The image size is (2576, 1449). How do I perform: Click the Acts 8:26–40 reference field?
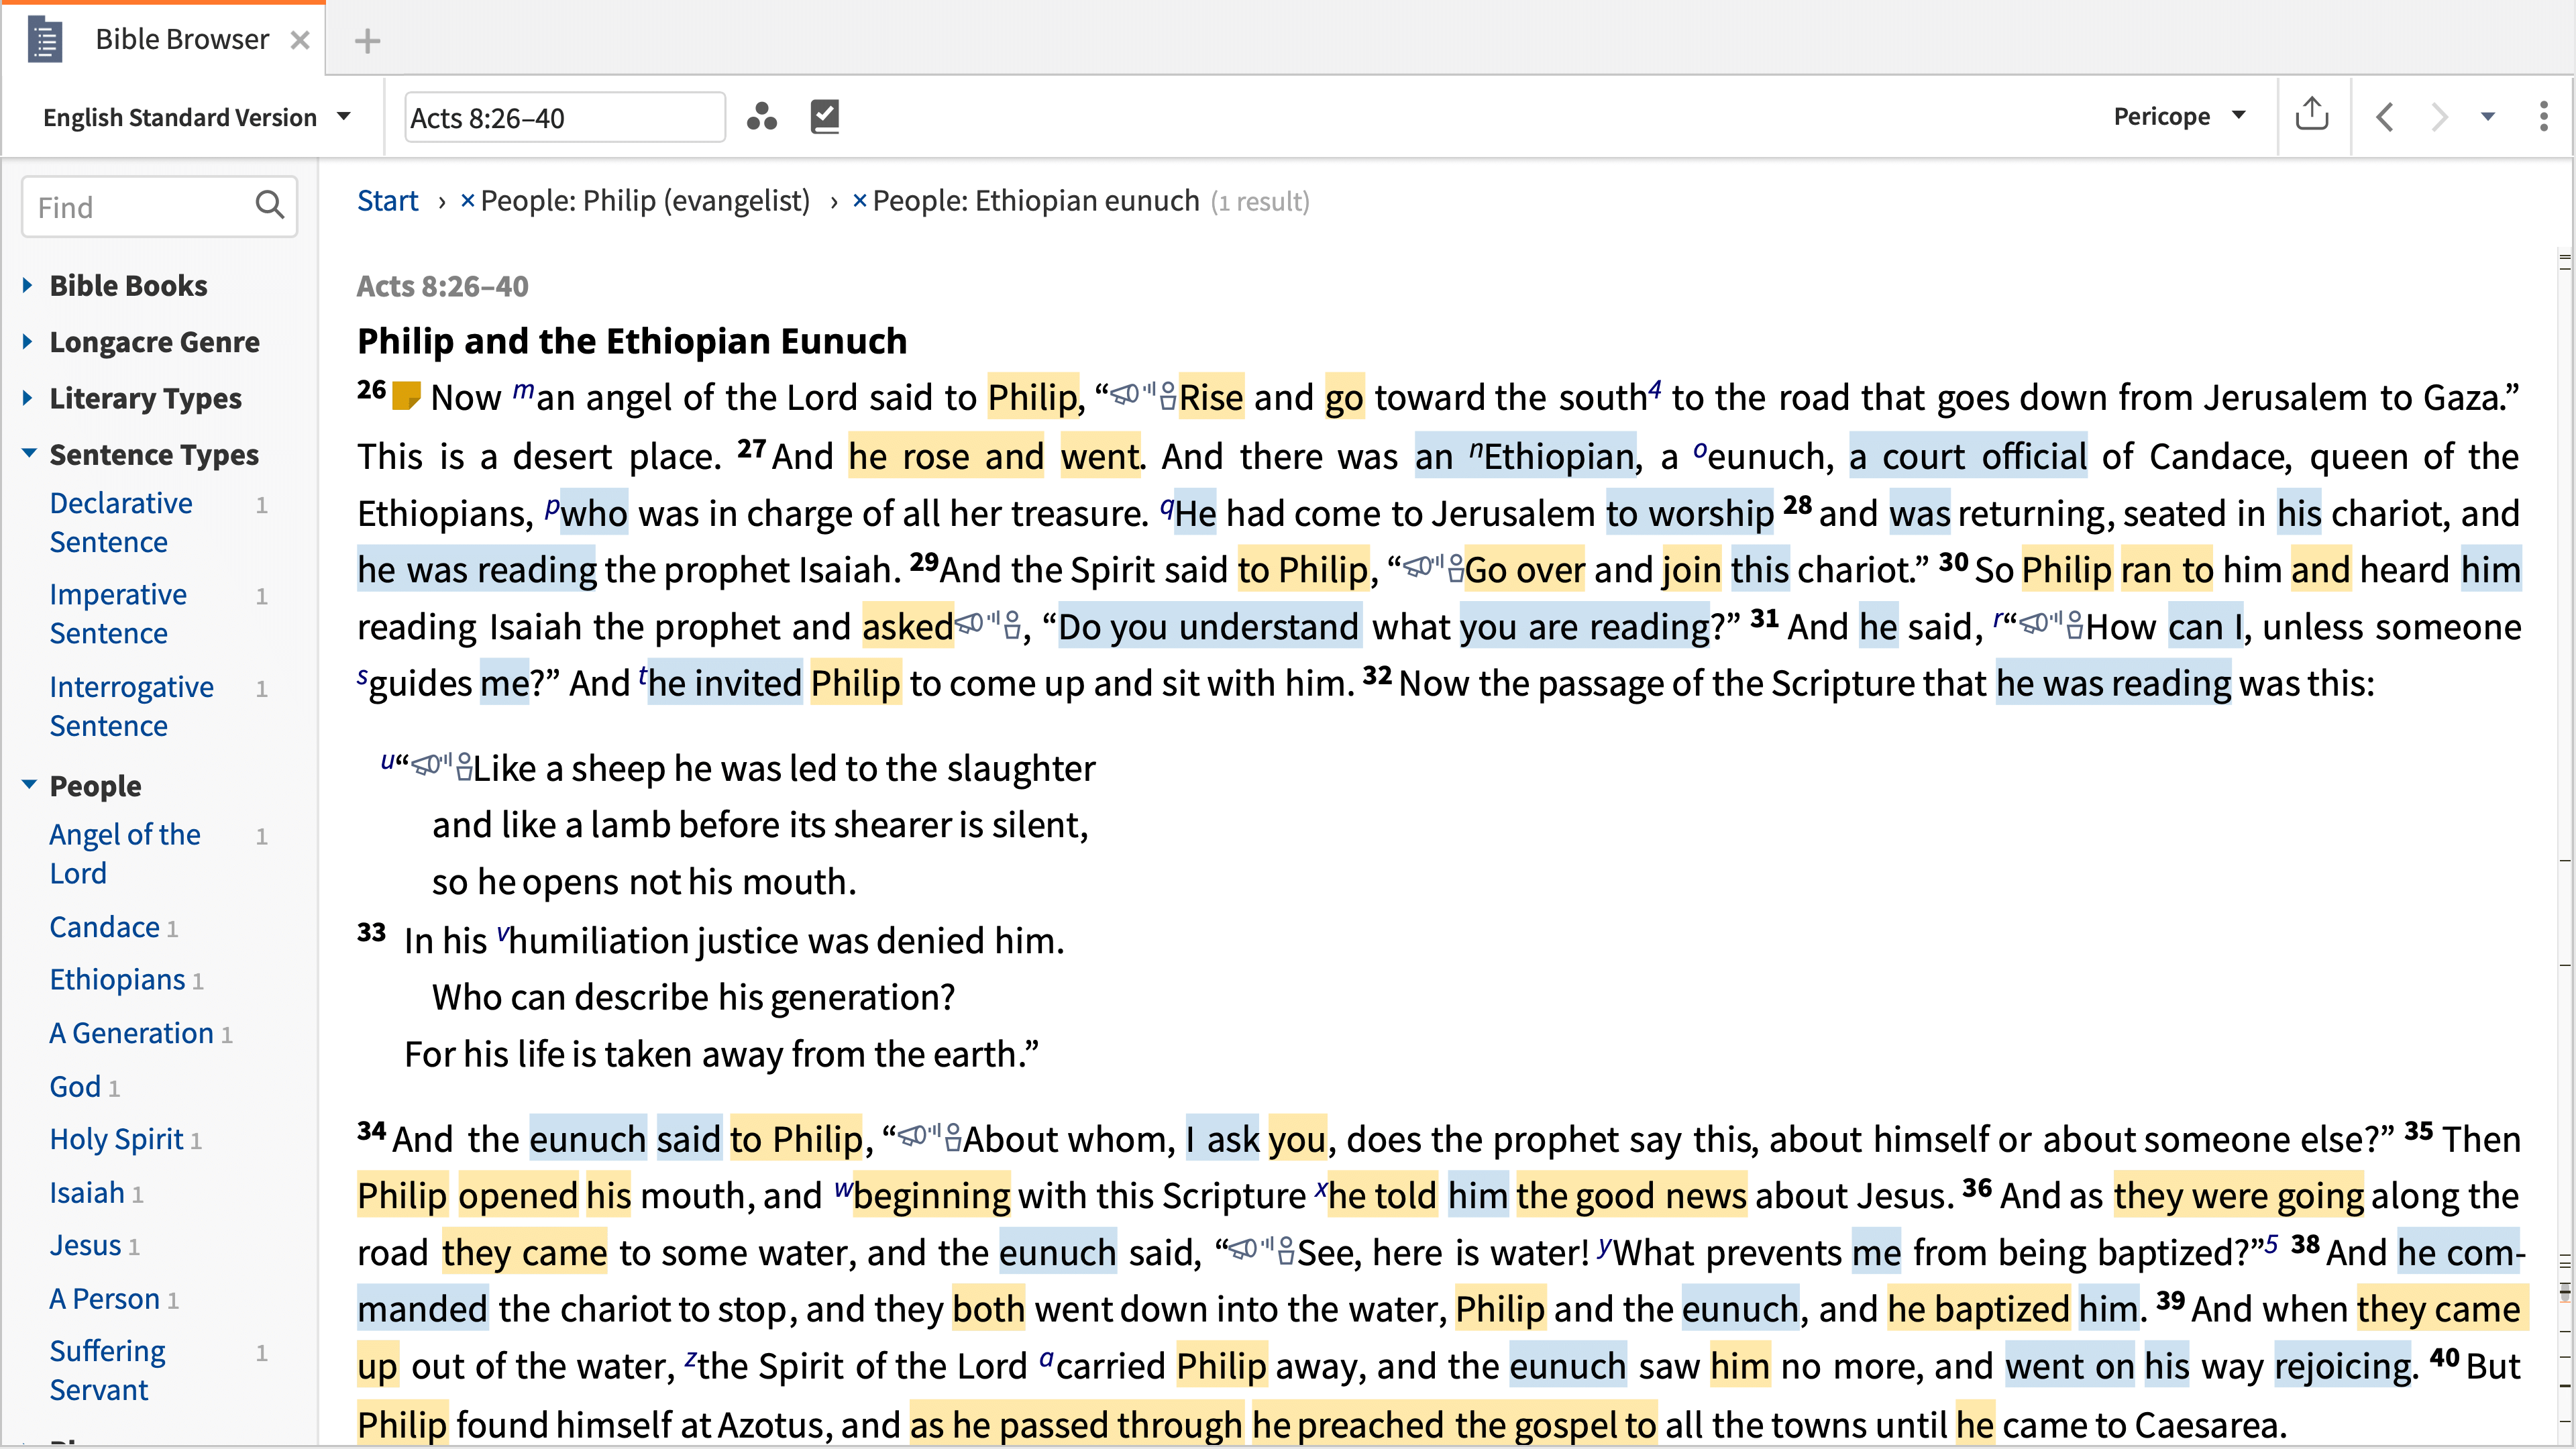point(565,117)
